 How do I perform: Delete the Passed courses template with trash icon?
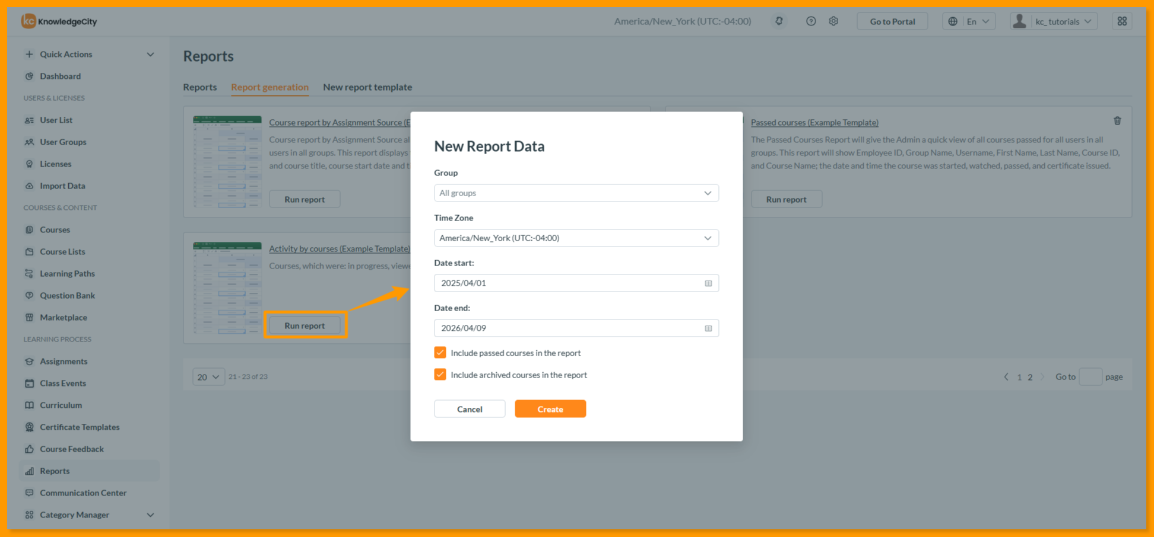point(1117,121)
